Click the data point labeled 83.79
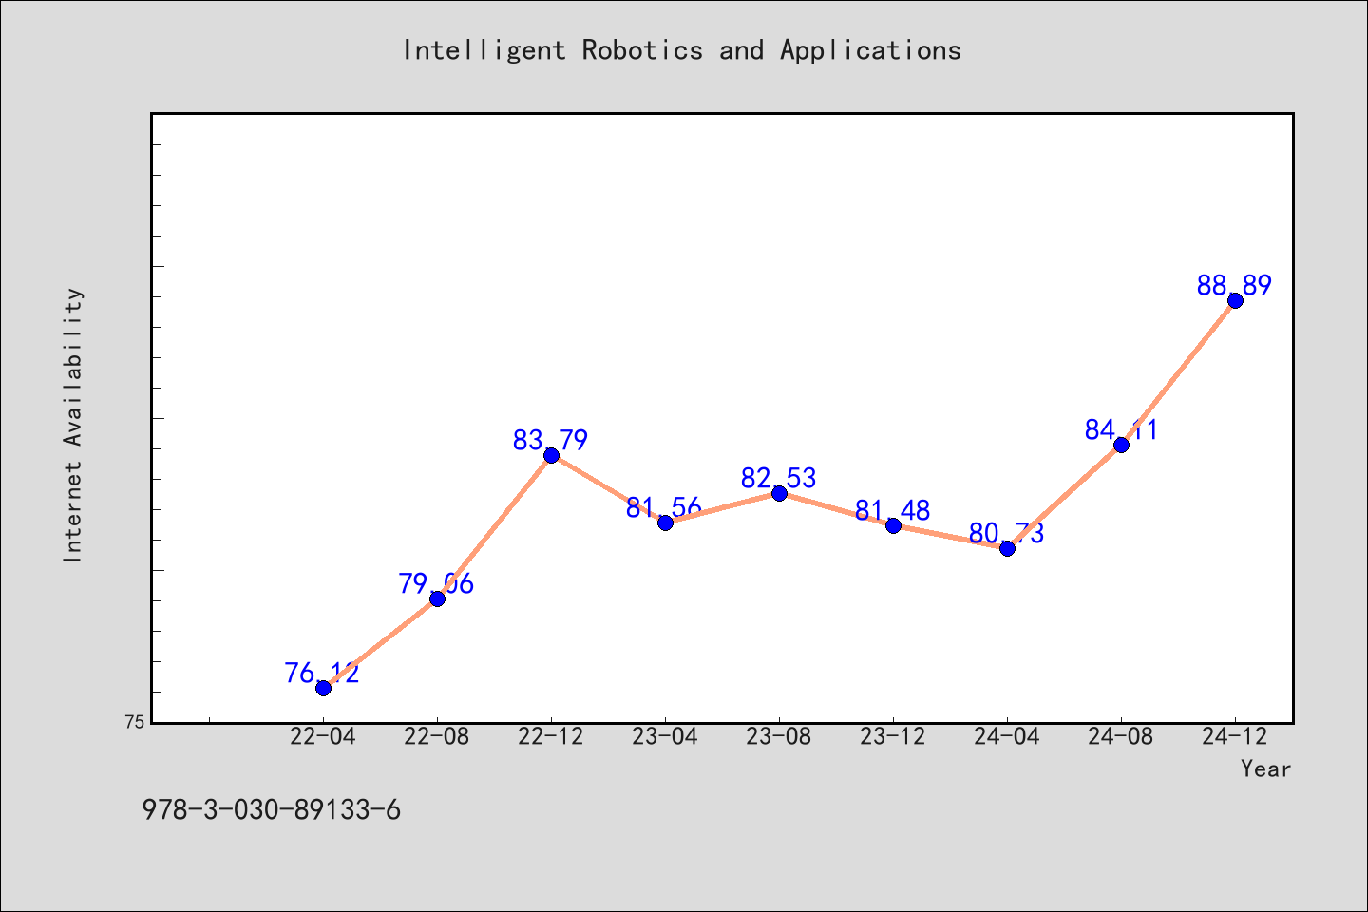 [x=551, y=455]
